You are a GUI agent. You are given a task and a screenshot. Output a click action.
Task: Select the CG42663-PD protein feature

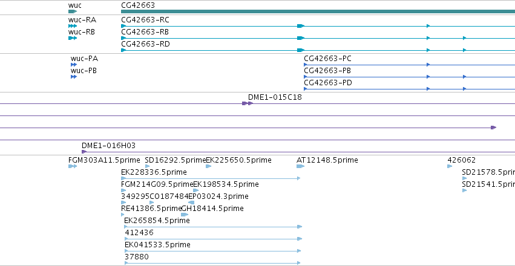(409, 89)
